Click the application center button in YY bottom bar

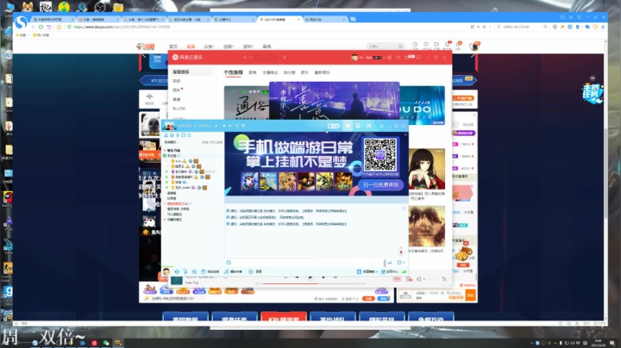tap(389, 271)
